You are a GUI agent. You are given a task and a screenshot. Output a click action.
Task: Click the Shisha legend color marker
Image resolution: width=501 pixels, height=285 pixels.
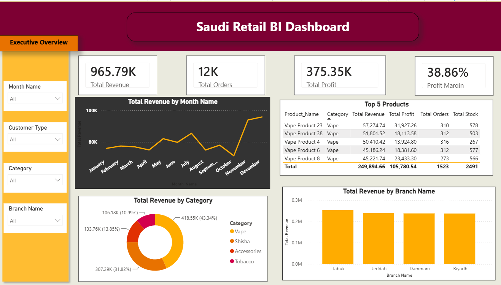(232, 241)
